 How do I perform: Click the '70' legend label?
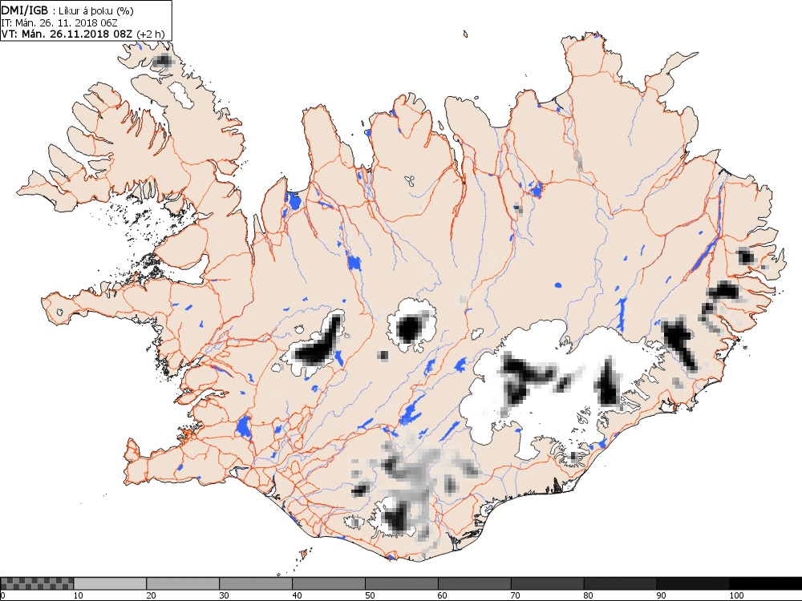pyautogui.click(x=516, y=595)
